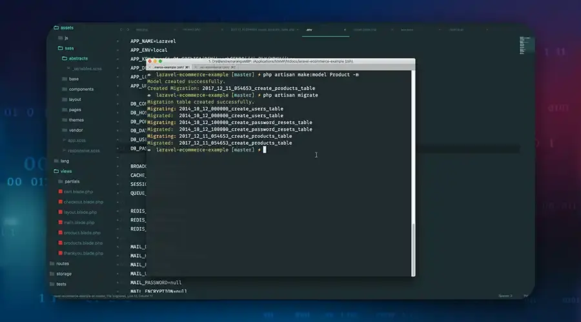Close the .env editor tab
This screenshot has height=322, width=581.
tap(344, 30)
